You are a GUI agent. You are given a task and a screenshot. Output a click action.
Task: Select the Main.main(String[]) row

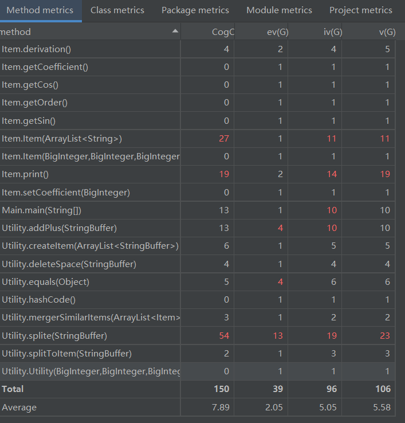point(198,210)
